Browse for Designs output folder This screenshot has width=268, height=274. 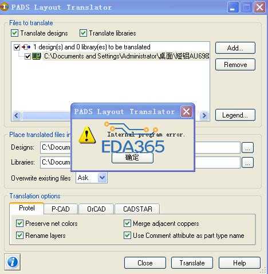point(247,148)
